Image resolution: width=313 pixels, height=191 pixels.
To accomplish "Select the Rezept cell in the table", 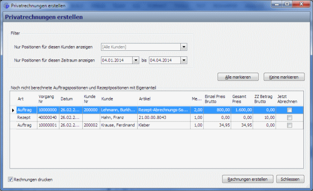I will pyautogui.click(x=26, y=117).
